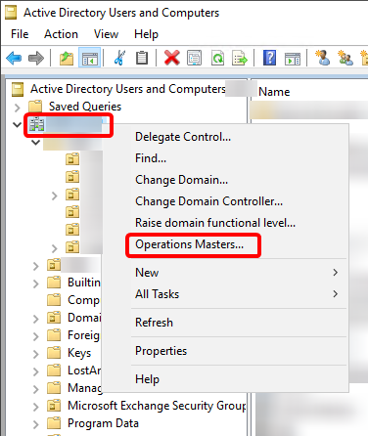This screenshot has height=436, width=368.
Task: Expand the Domain Controllers node chevron
Action: point(36,319)
